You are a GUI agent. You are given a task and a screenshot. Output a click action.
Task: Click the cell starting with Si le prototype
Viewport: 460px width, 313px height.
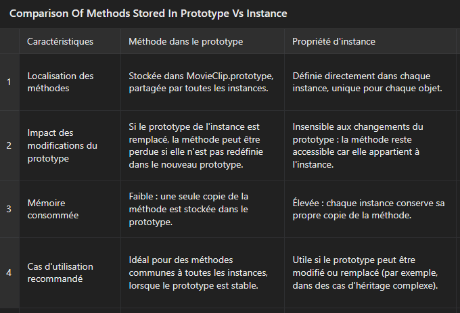tap(202, 145)
